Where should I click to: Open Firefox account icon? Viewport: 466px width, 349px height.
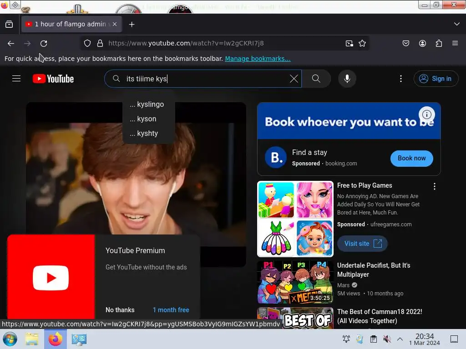click(x=422, y=43)
